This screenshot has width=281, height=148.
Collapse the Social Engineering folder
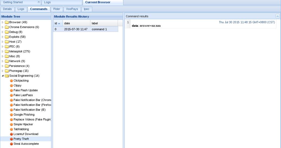pos(3,76)
